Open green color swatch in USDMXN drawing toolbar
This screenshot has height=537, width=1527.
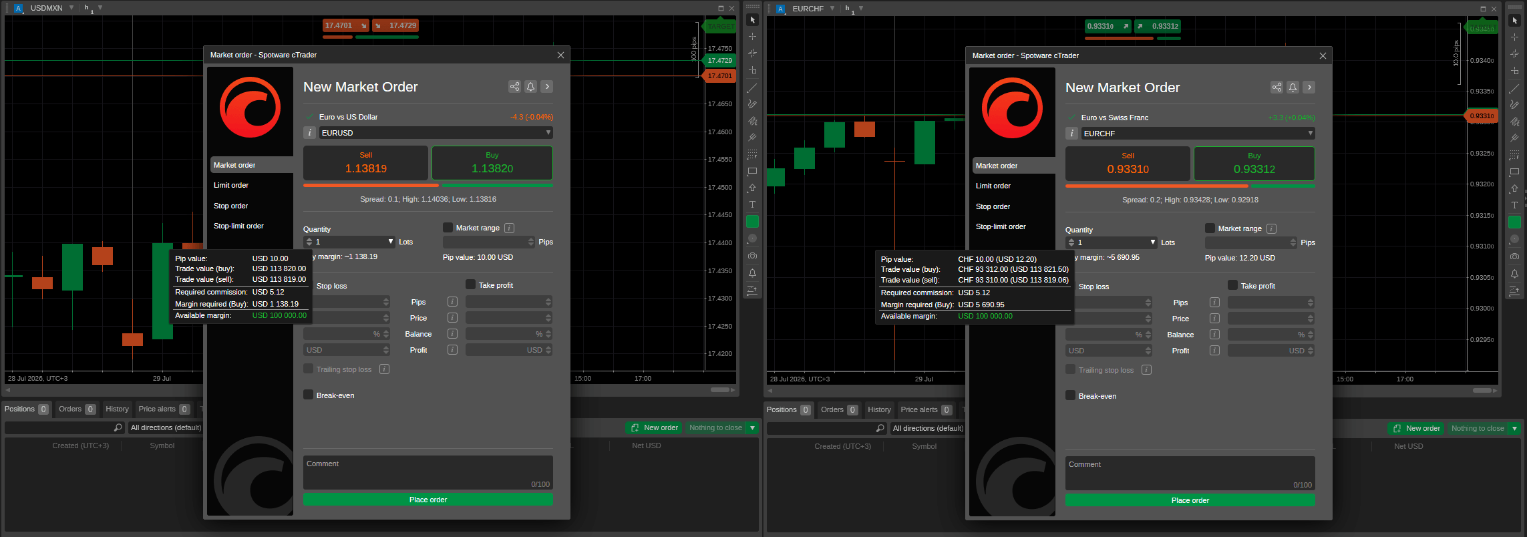pyautogui.click(x=752, y=221)
